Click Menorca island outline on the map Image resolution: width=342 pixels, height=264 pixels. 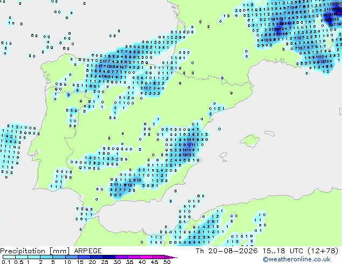[270, 133]
